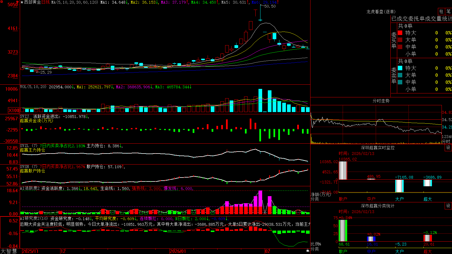Click the green 散户 bar in 深市超赢分类统计
This screenshot has height=254, width=452.
tap(343, 231)
